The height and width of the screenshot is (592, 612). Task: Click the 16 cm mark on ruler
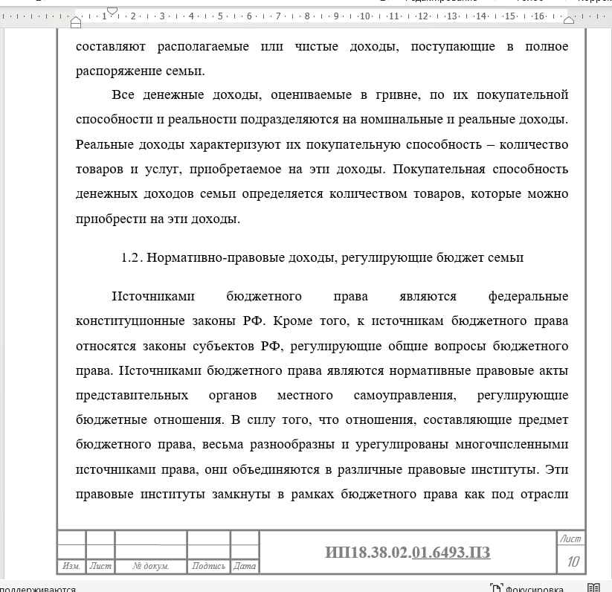pos(538,16)
